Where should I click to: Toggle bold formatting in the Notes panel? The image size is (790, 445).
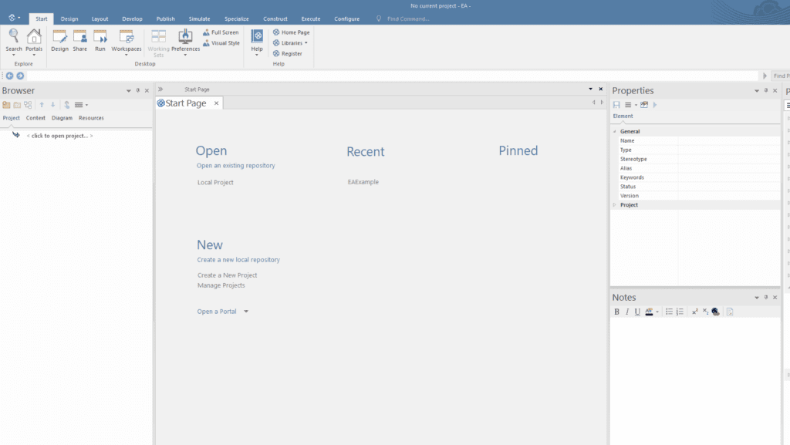616,312
